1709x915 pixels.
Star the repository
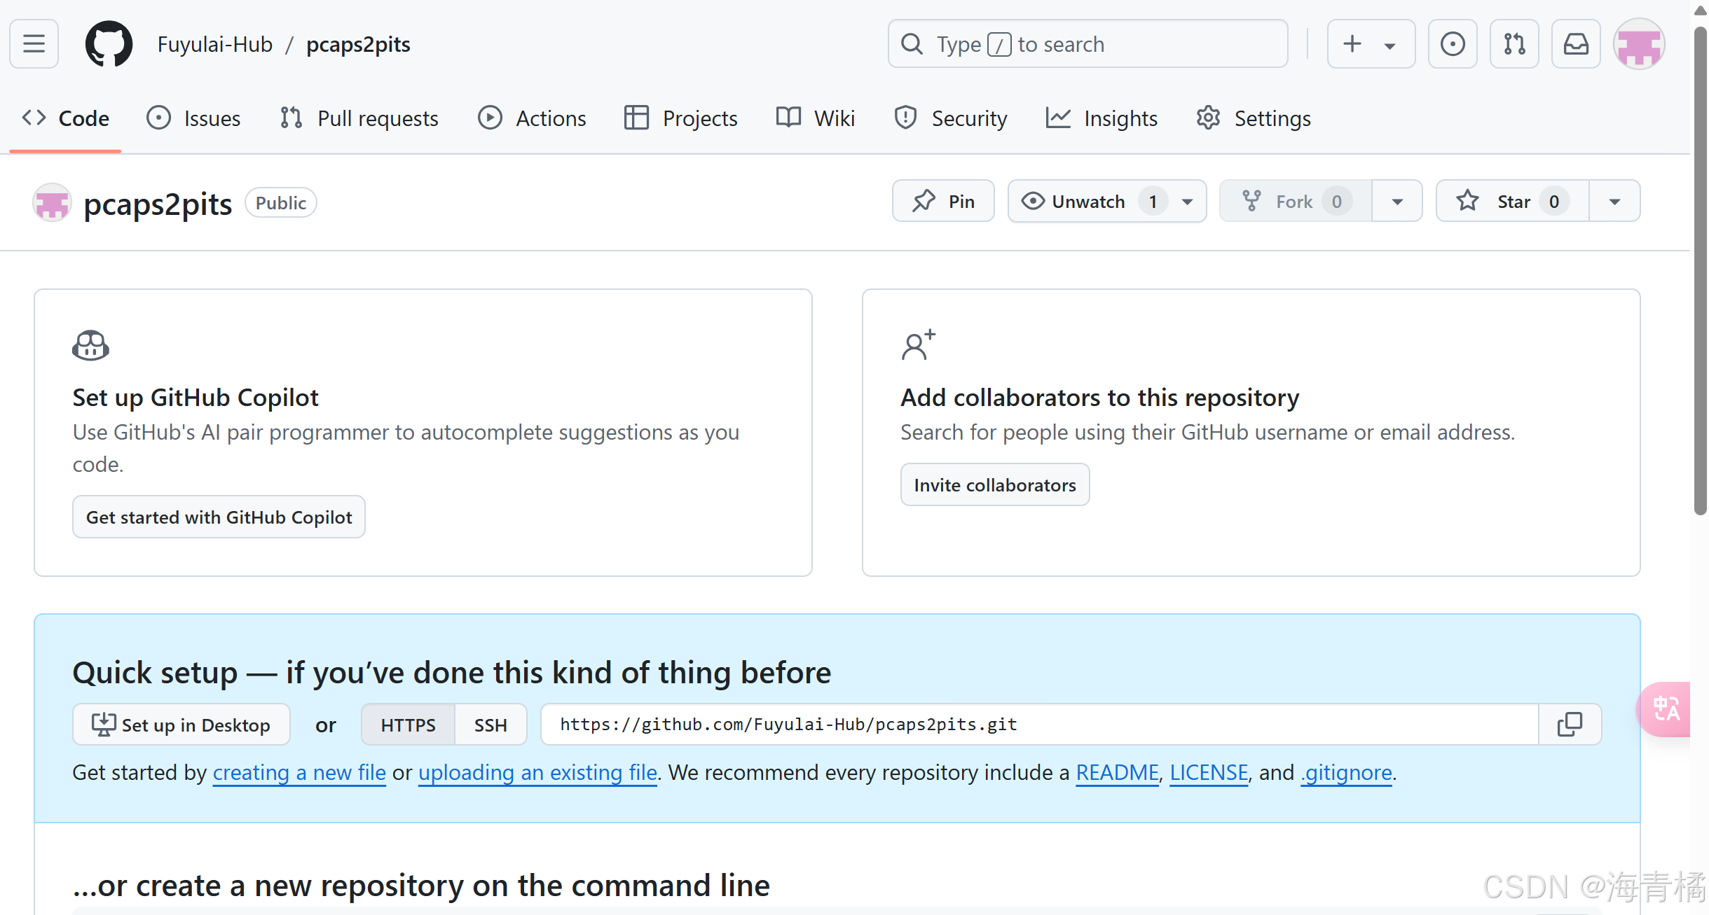point(1512,201)
